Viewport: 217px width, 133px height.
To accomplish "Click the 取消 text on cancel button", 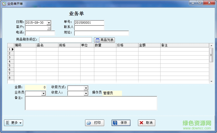I will click(x=149, y=123).
